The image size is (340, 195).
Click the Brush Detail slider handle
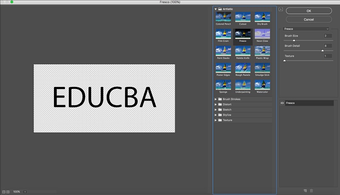click(323, 51)
